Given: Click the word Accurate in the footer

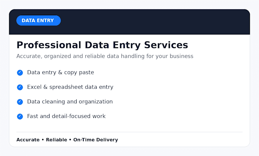Looking at the screenshot, I should click(x=28, y=140).
